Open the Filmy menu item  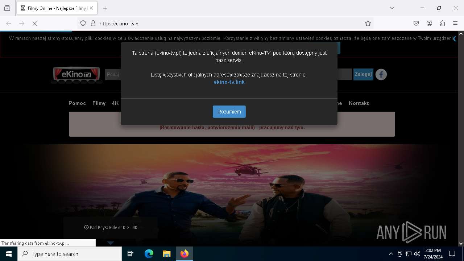click(99, 103)
